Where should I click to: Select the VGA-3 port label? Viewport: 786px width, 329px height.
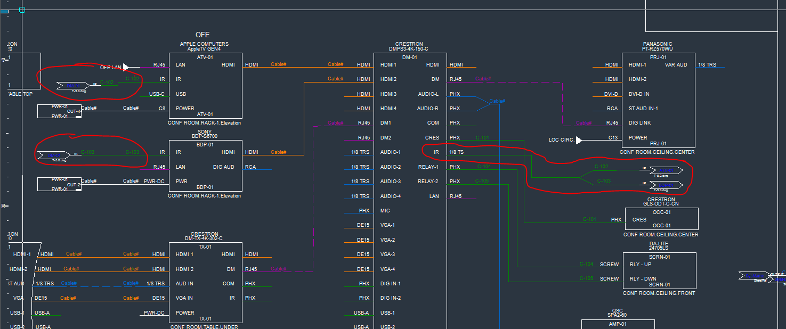[387, 254]
